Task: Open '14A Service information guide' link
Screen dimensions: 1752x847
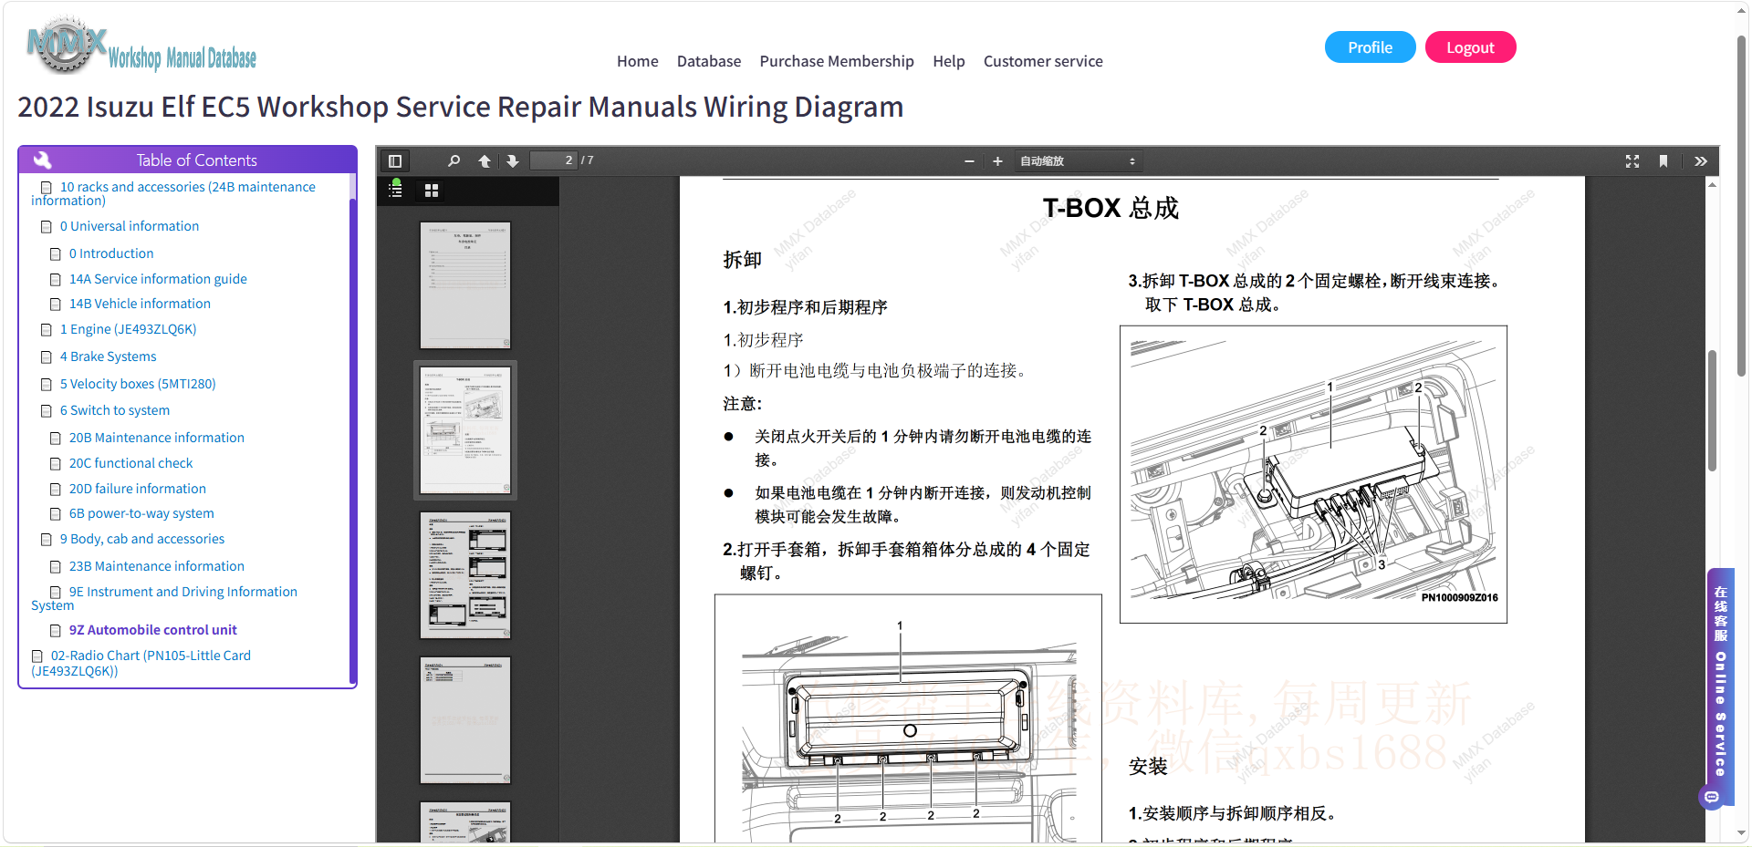Action: (x=158, y=279)
